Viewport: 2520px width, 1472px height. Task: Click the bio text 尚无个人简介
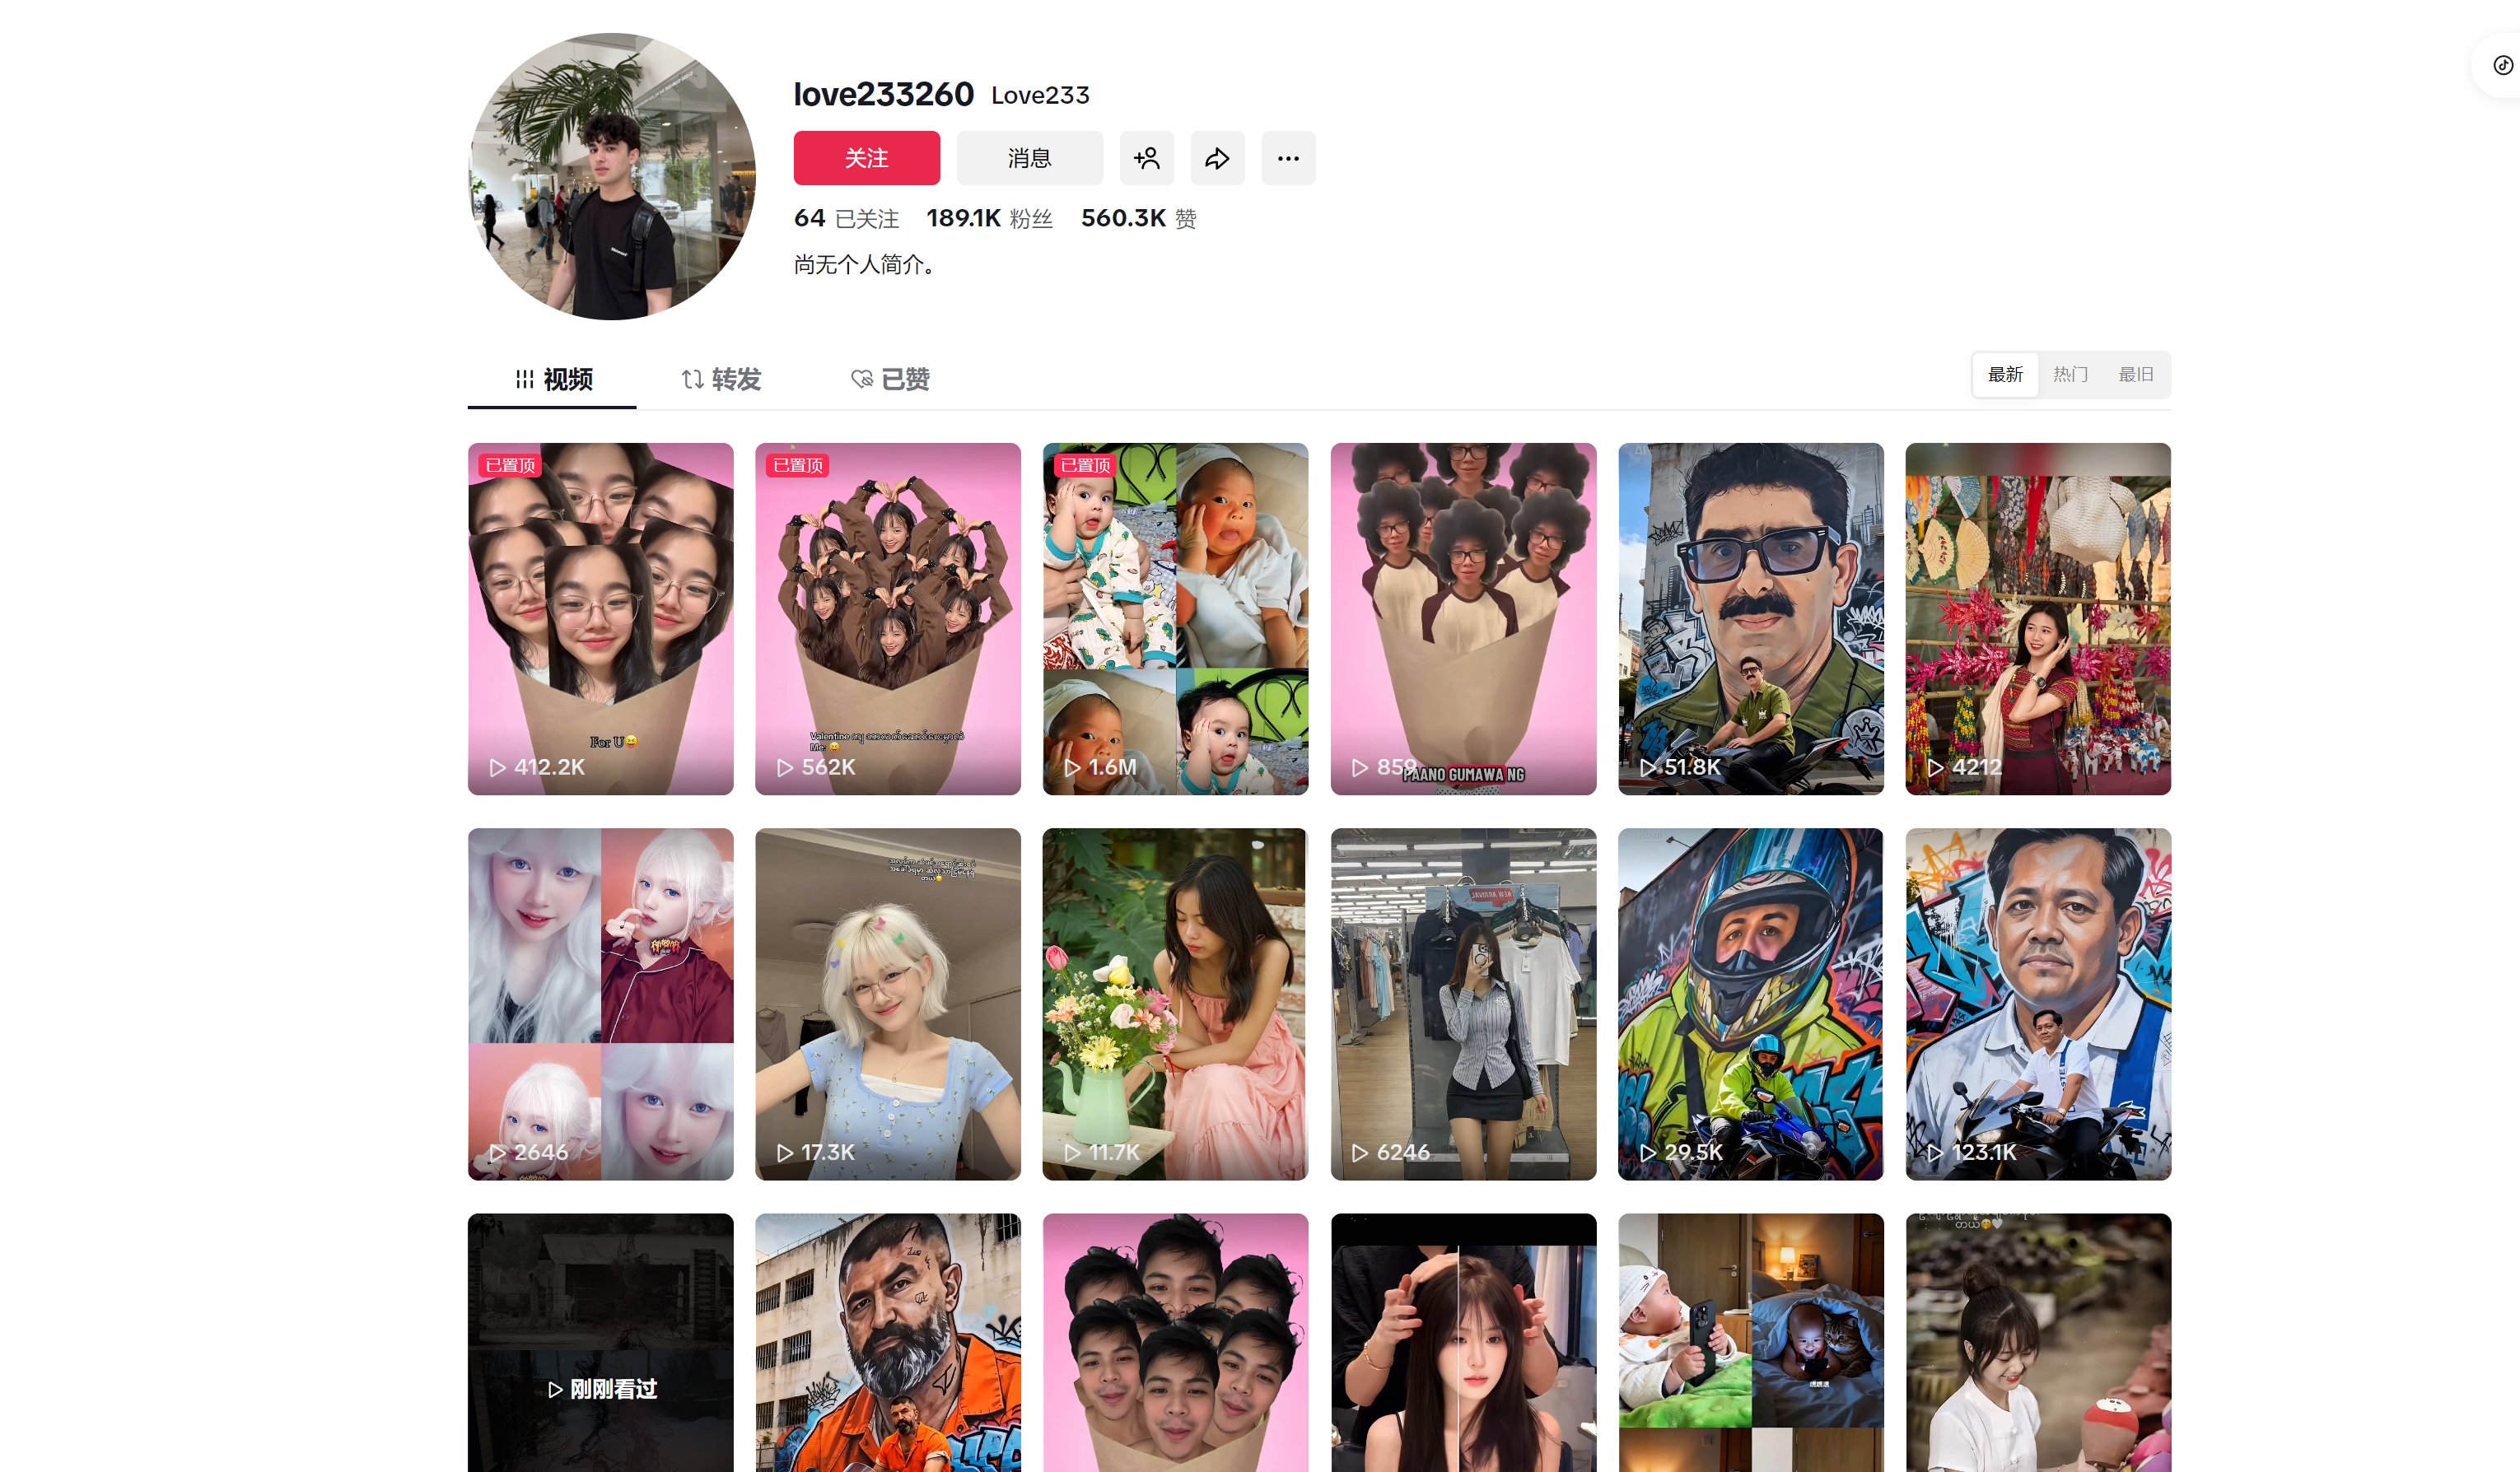click(x=865, y=265)
